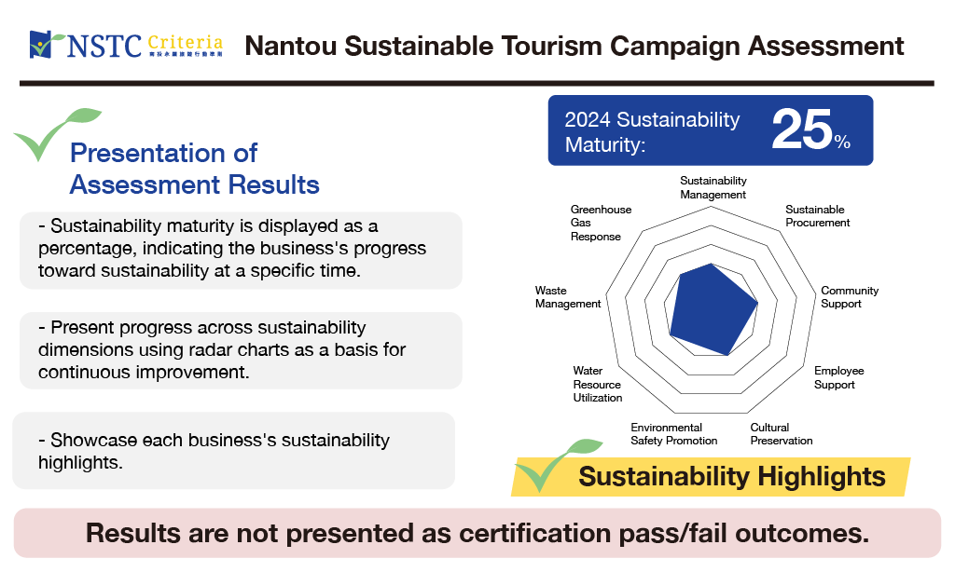Select the Sustainability Management axis label
This screenshot has height=572, width=955.
coord(713,187)
